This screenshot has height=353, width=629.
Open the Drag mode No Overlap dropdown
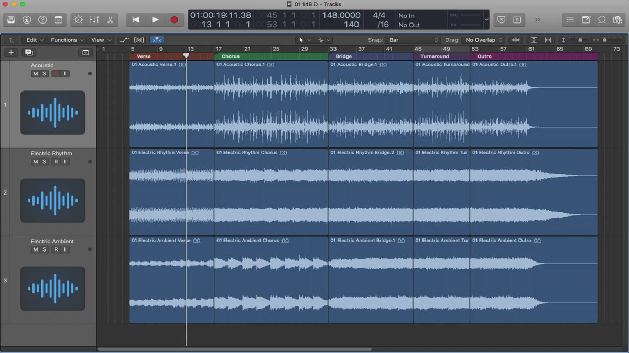(484, 40)
